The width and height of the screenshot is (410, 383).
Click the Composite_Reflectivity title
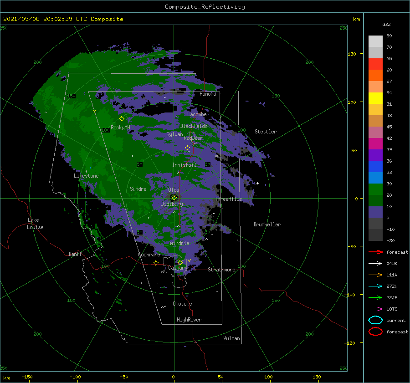point(205,7)
